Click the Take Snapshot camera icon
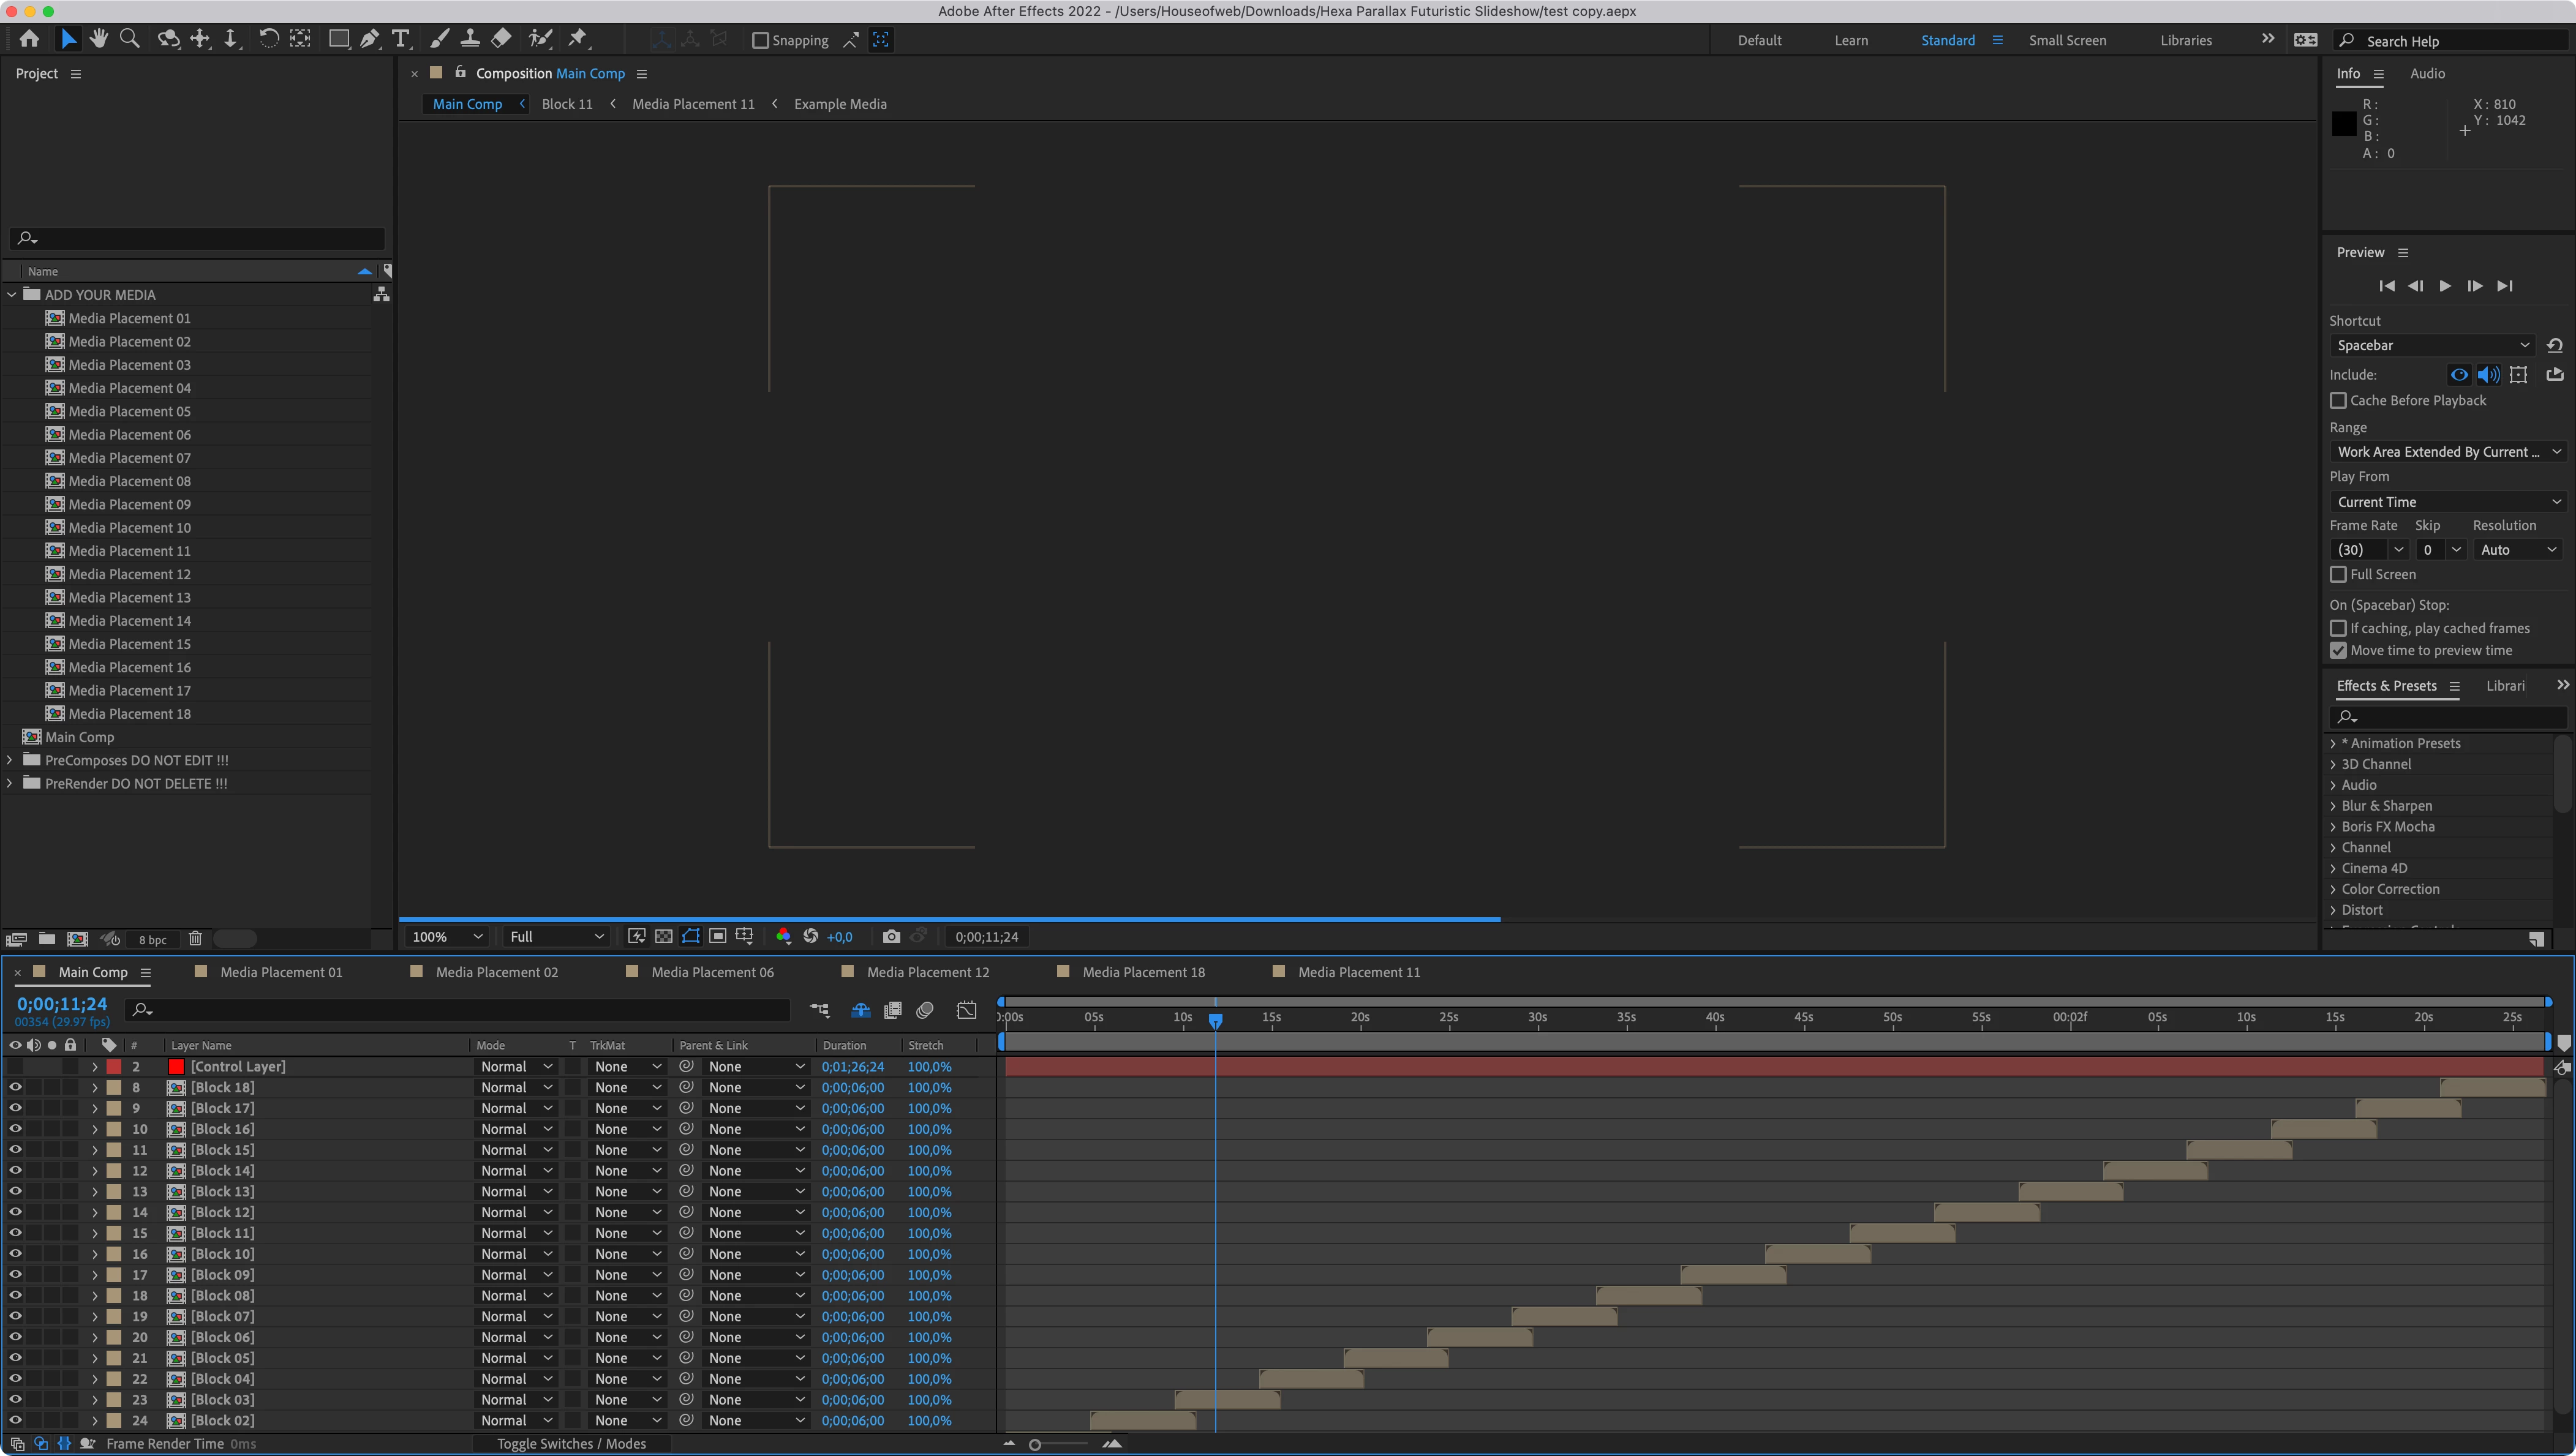Viewport: 2576px width, 1456px height. [891, 937]
